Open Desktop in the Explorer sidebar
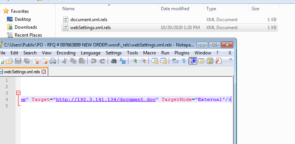This screenshot has height=144, width=295. (23, 19)
